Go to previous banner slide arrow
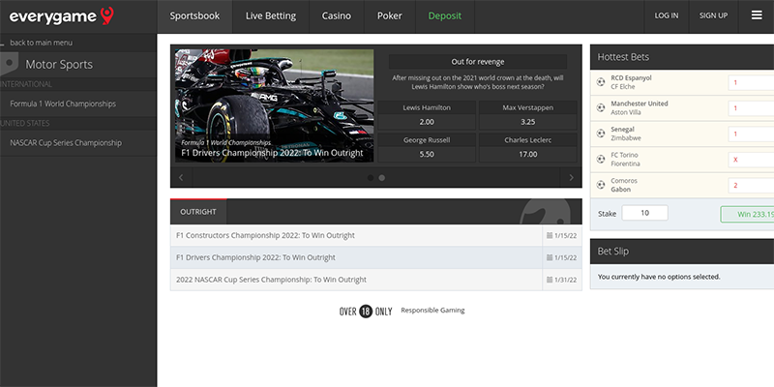This screenshot has height=387, width=774. 181,178
